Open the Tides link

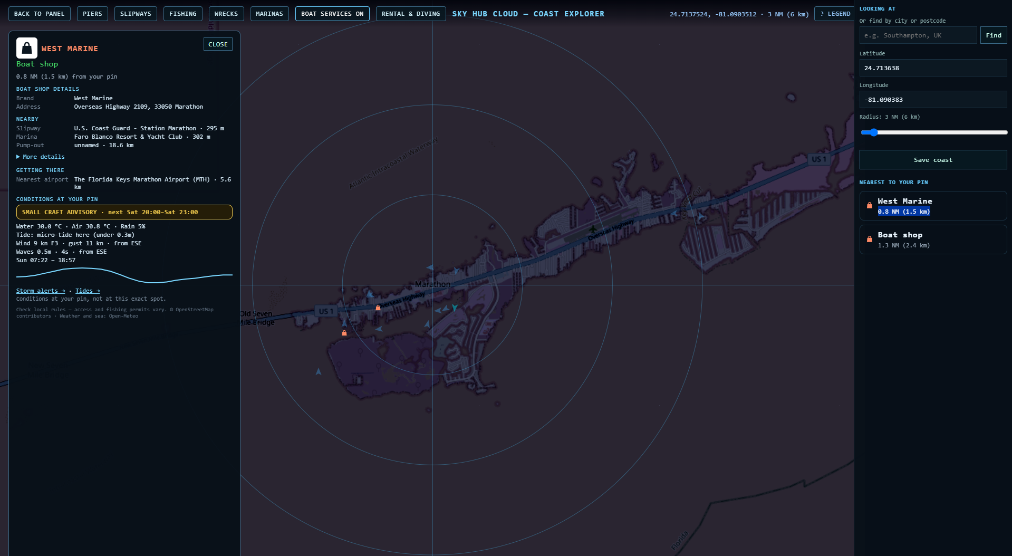[x=88, y=291]
